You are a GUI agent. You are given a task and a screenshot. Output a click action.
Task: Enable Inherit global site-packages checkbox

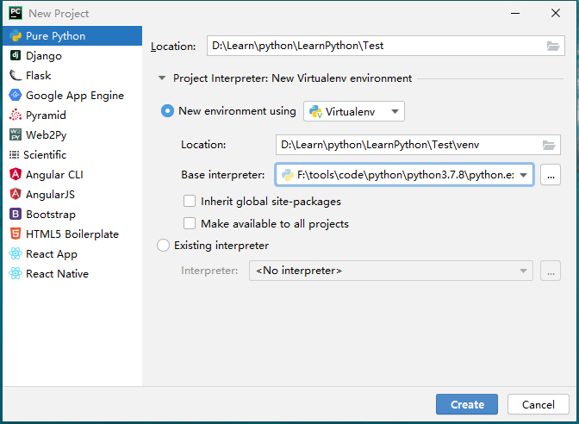click(x=190, y=202)
